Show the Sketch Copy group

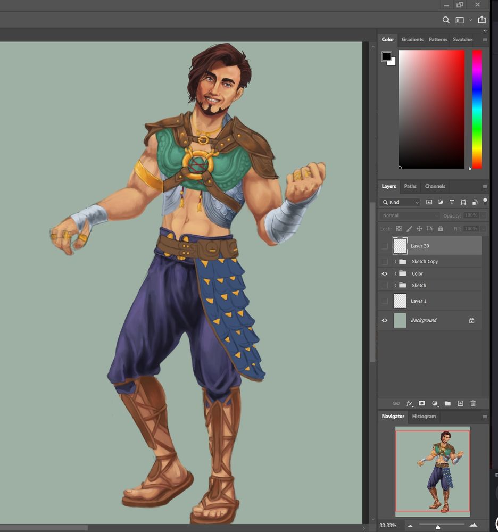385,262
